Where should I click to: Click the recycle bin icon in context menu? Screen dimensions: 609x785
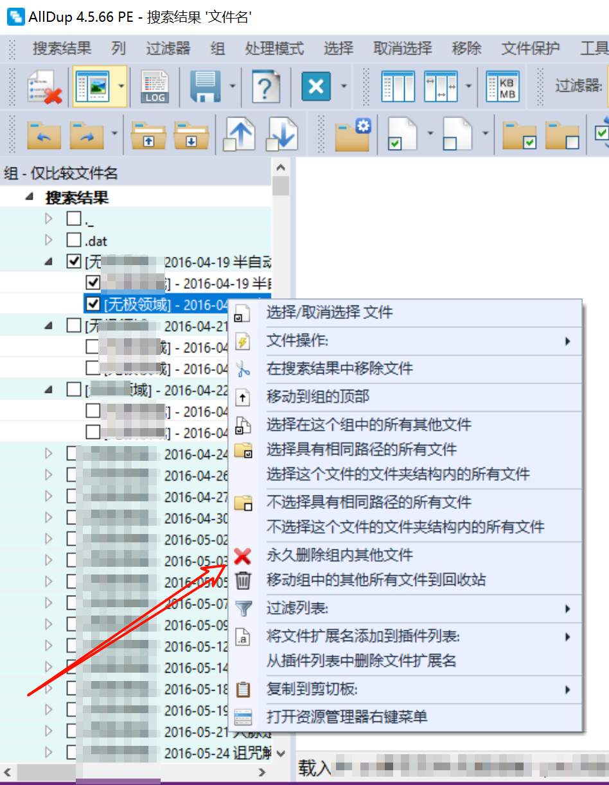[243, 580]
